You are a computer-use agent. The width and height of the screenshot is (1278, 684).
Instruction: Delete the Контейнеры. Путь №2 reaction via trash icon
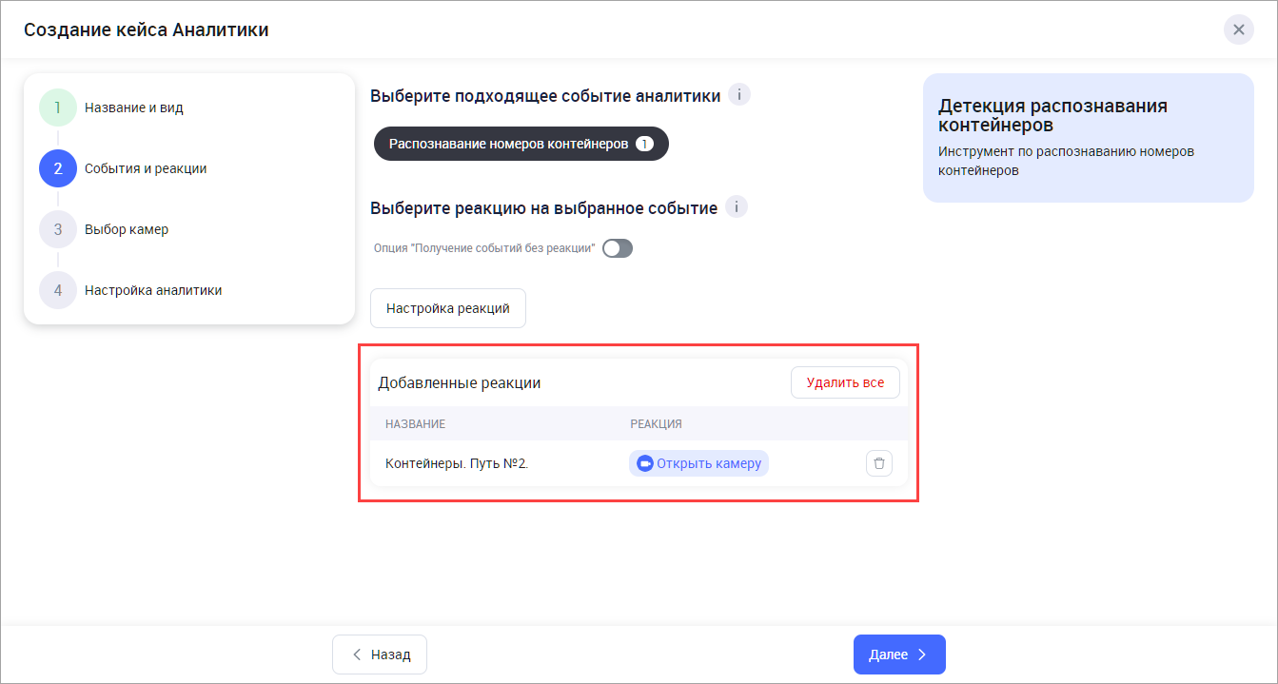(879, 463)
